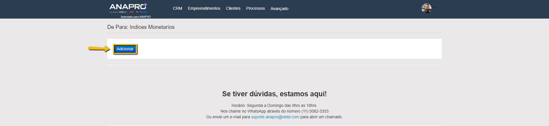
Task: Click the orange zap brand logo
Action: coord(131,12)
